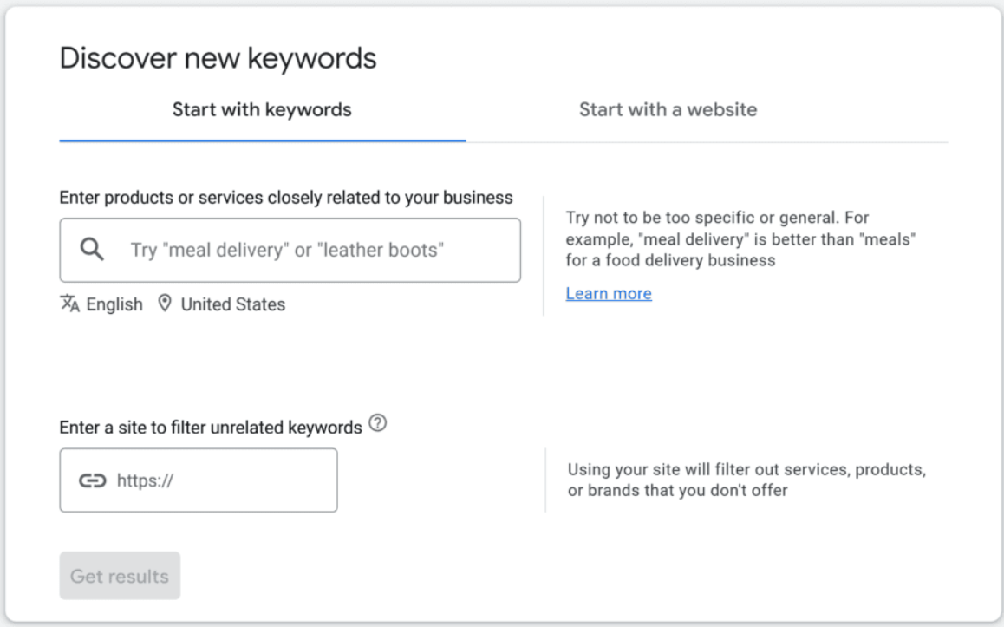The width and height of the screenshot is (1004, 627).
Task: Click the magnifier search icon
Action: point(92,250)
